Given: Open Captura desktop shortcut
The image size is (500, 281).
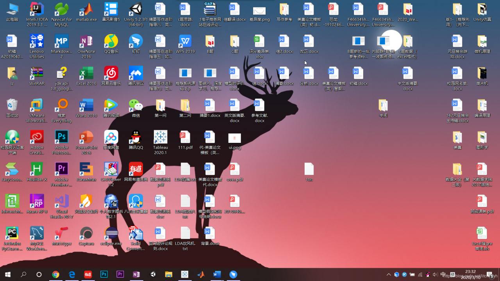Looking at the screenshot, I should pyautogui.click(x=86, y=236).
